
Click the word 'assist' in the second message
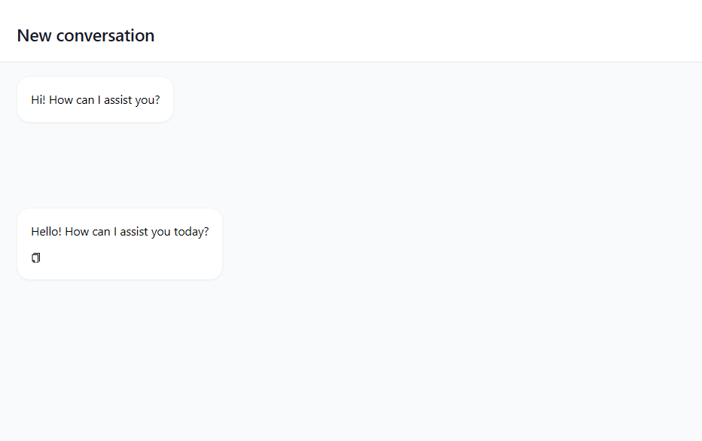point(133,232)
